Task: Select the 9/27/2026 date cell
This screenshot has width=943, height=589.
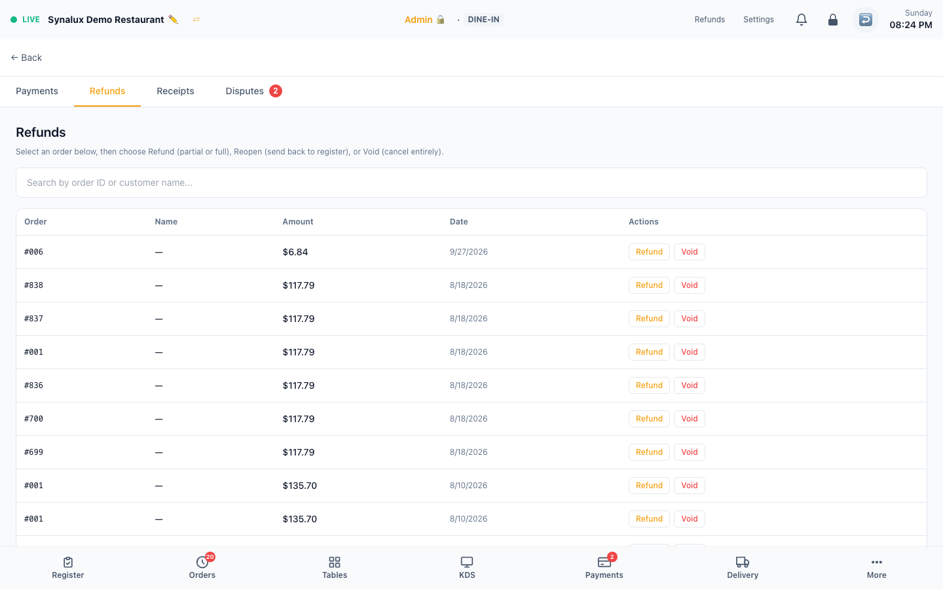Action: click(x=469, y=252)
